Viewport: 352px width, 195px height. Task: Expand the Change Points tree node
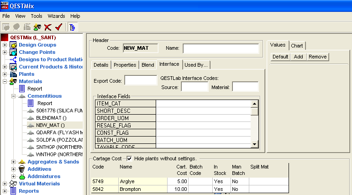(5, 52)
